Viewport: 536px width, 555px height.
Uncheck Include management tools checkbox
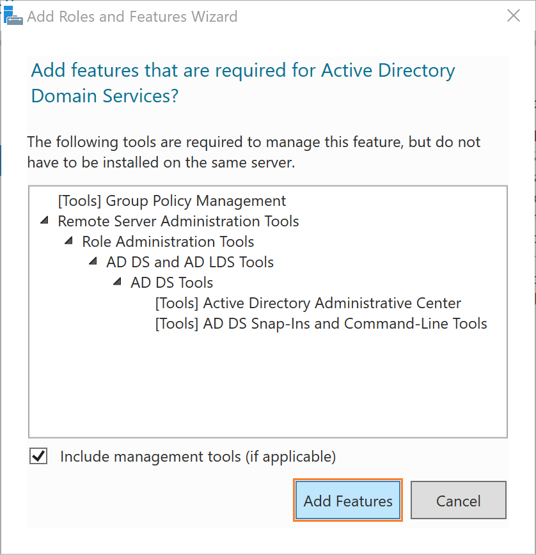click(x=38, y=456)
